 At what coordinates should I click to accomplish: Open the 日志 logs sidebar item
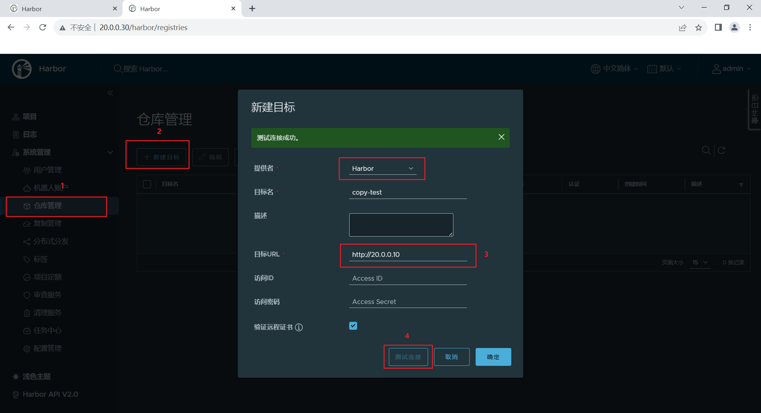point(30,134)
